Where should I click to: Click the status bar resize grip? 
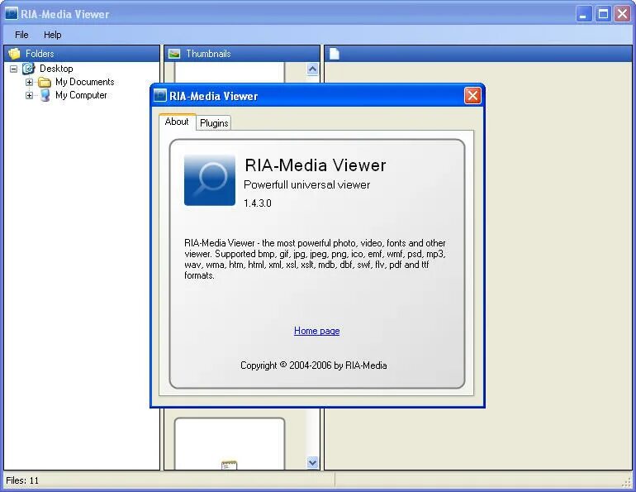(627, 481)
